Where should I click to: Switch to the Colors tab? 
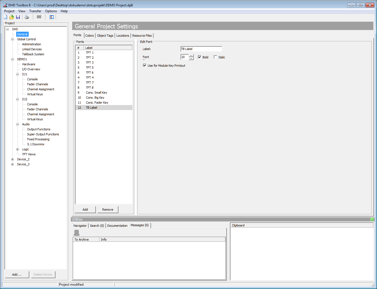click(89, 35)
